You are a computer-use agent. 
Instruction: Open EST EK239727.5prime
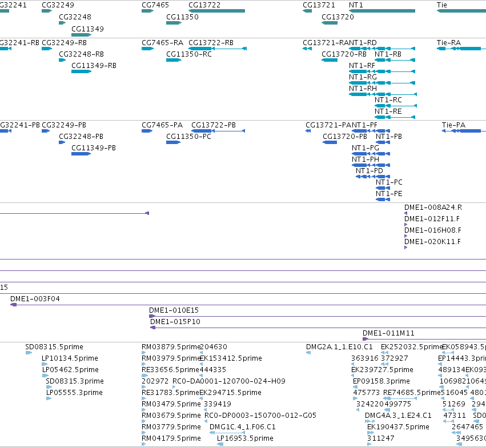(x=382, y=370)
